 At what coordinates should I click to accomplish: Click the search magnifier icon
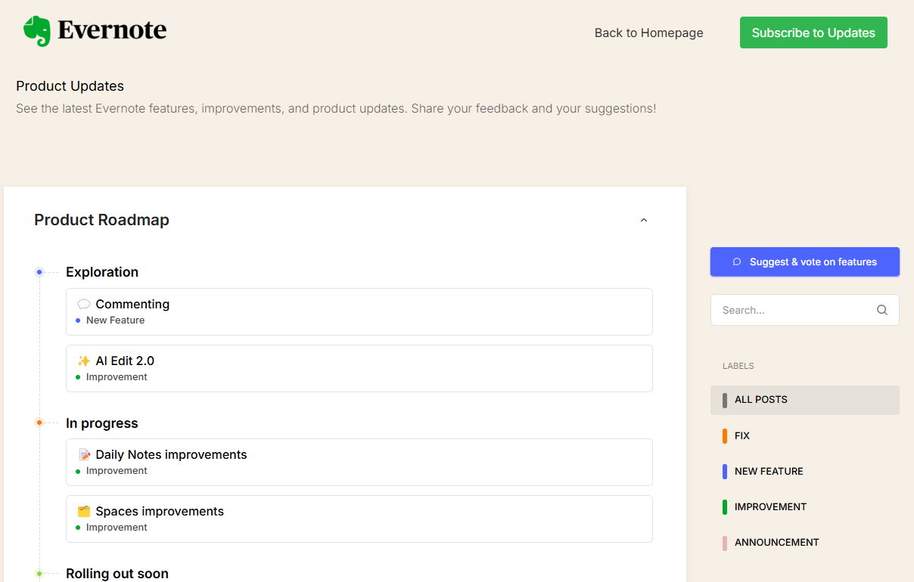click(x=882, y=310)
